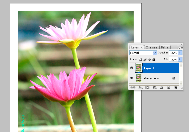The width and height of the screenshot is (189, 132).
Task: Hide the Background layer eye
Action: pos(132,78)
